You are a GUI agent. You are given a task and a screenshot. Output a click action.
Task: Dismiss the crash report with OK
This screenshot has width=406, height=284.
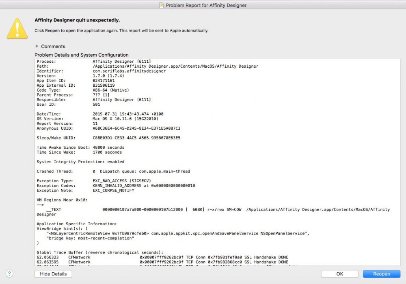click(x=339, y=274)
